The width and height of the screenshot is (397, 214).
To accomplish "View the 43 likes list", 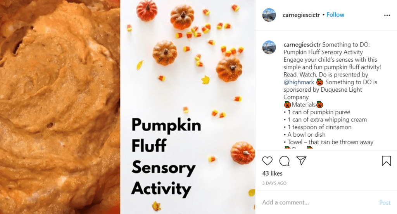I will pos(272,173).
